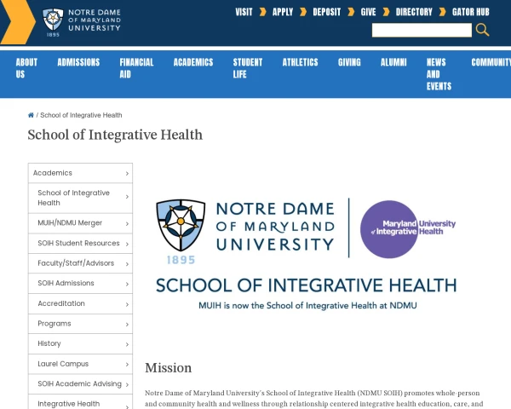Image resolution: width=511 pixels, height=409 pixels.
Task: Expand the SOIH Admissions arrow
Action: tap(128, 284)
